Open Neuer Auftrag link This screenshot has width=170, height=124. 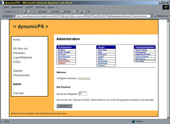tap(141, 50)
